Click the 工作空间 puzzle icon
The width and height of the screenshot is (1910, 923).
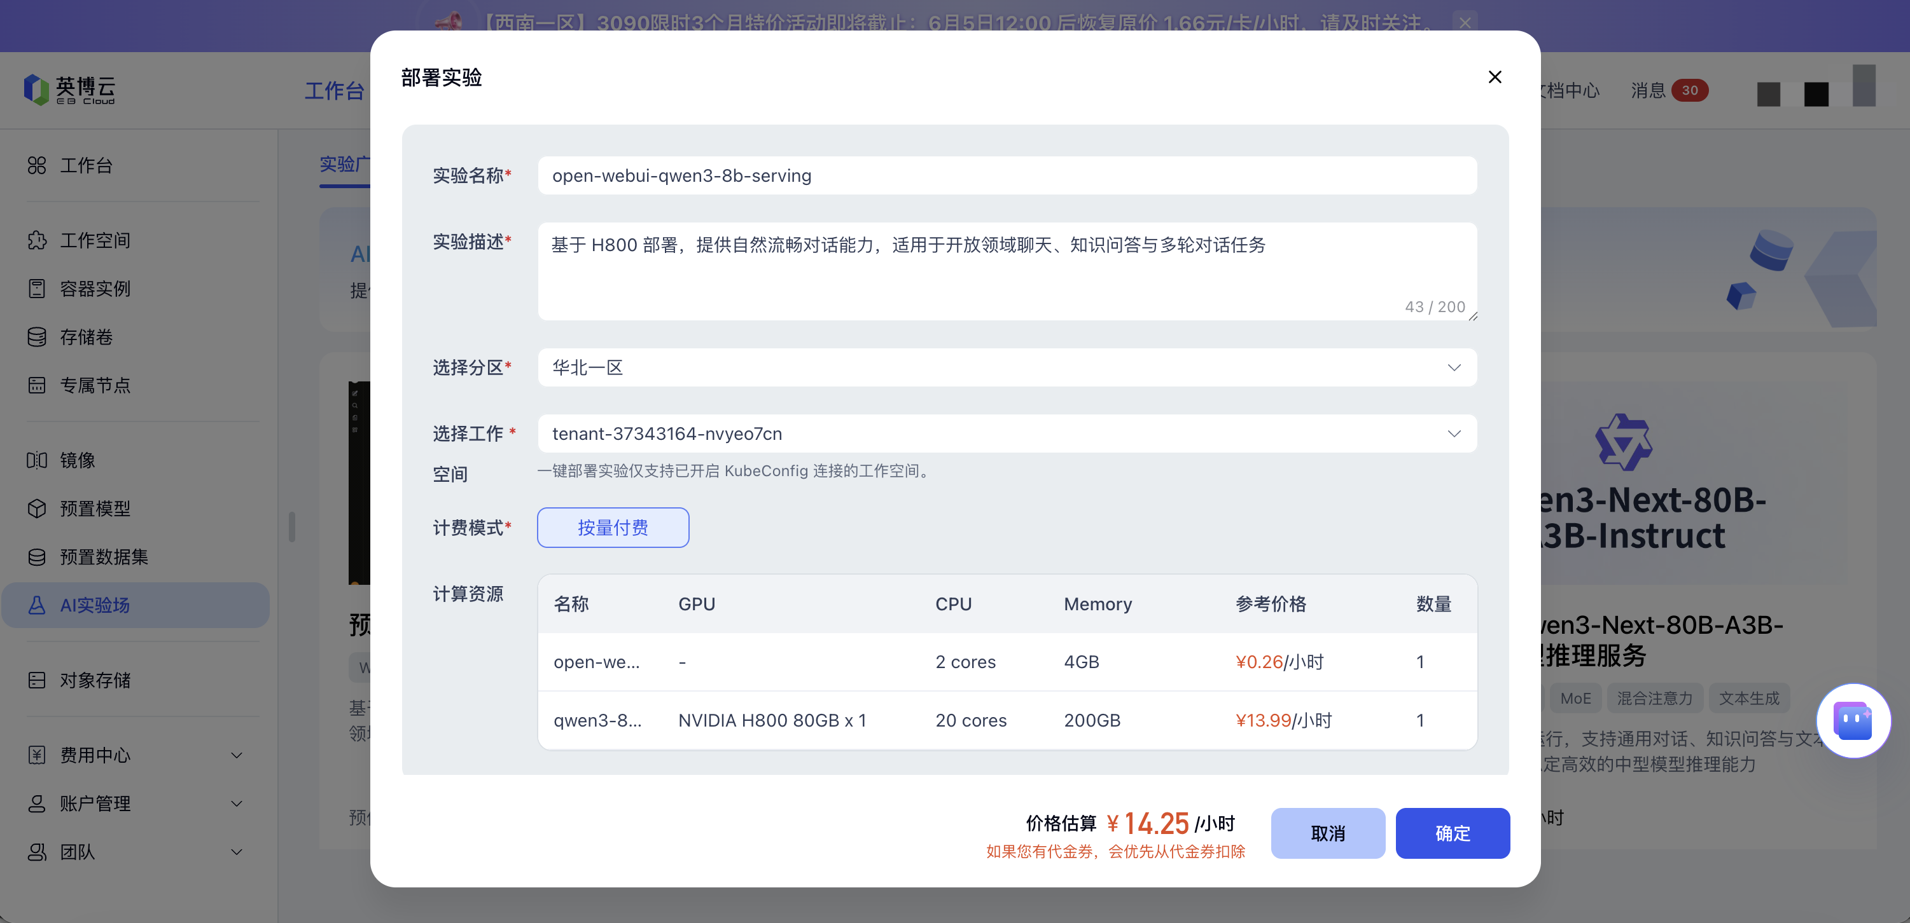pyautogui.click(x=37, y=240)
